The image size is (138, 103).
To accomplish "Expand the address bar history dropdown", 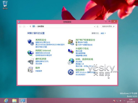I will (x=95, y=27).
